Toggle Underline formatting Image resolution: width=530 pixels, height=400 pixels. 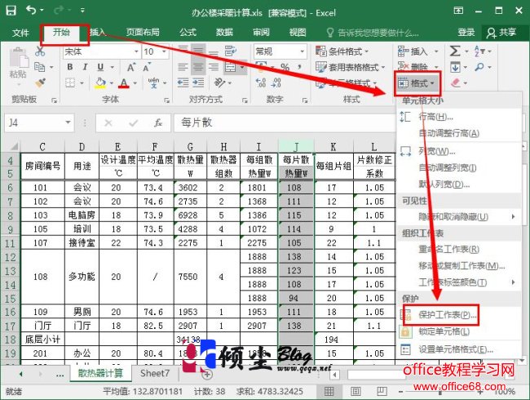pyautogui.click(x=100, y=67)
